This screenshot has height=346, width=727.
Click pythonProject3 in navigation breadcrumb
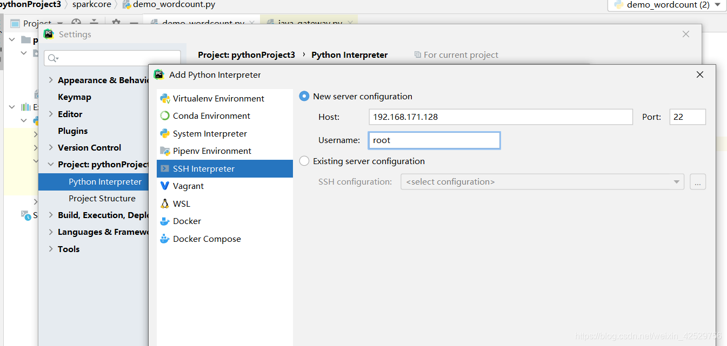coord(30,4)
